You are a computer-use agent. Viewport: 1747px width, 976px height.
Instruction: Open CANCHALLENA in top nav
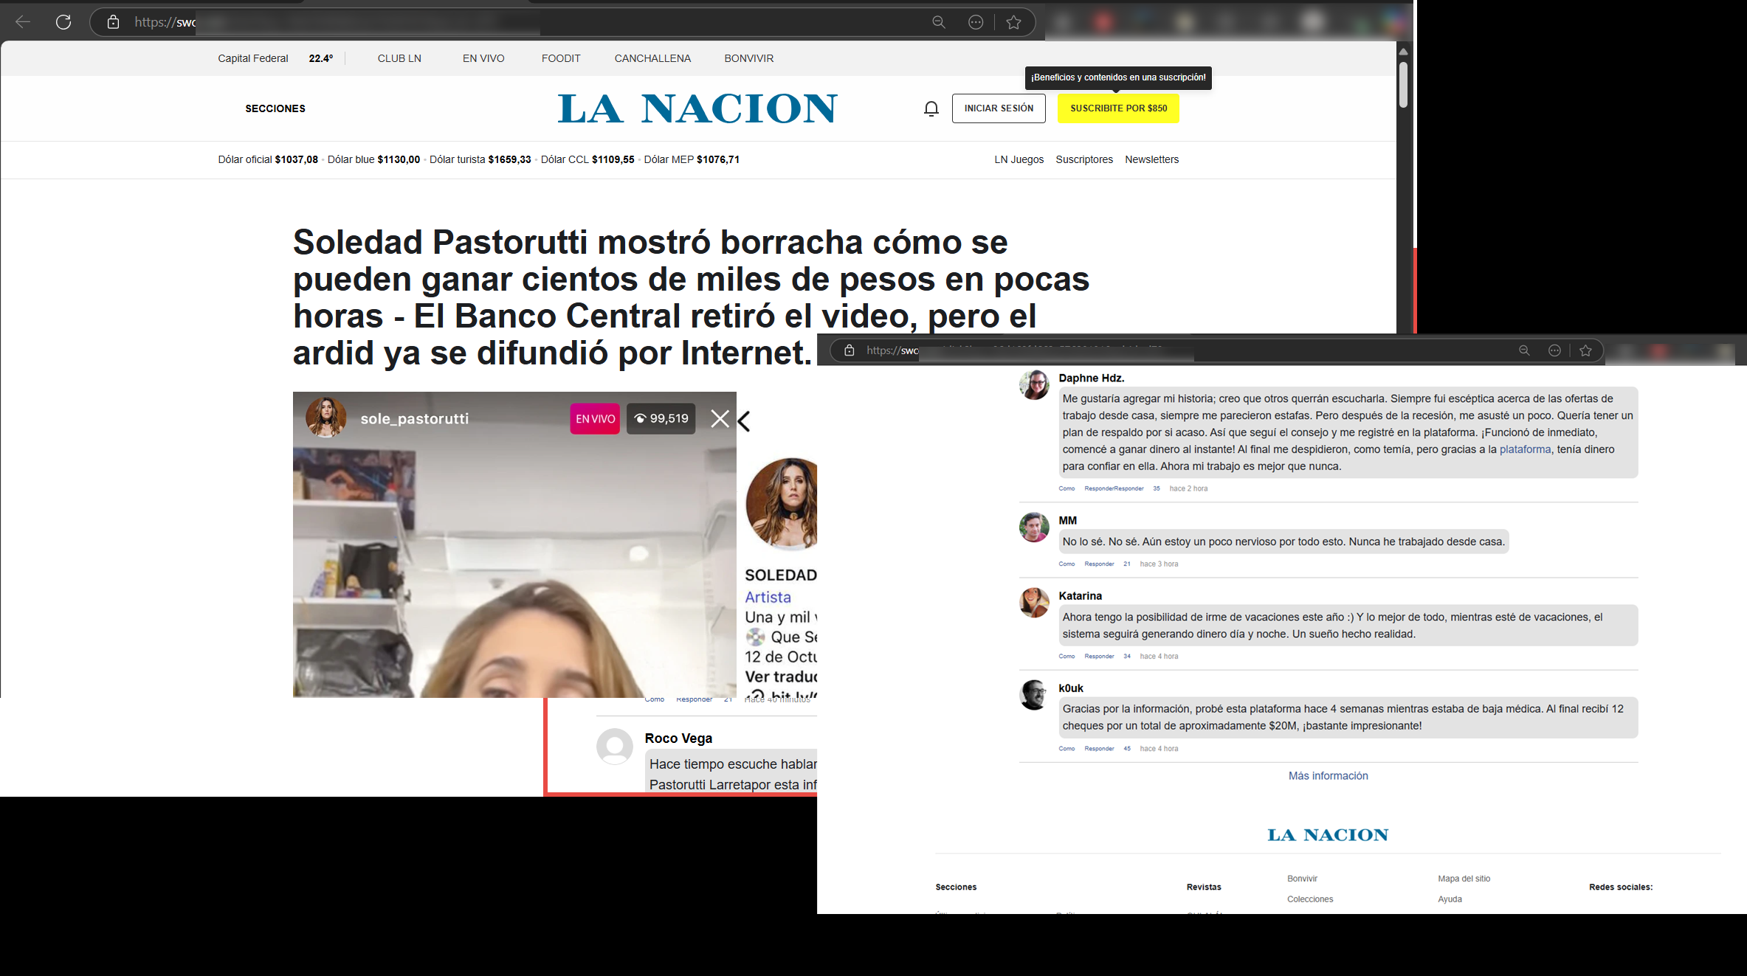click(652, 58)
